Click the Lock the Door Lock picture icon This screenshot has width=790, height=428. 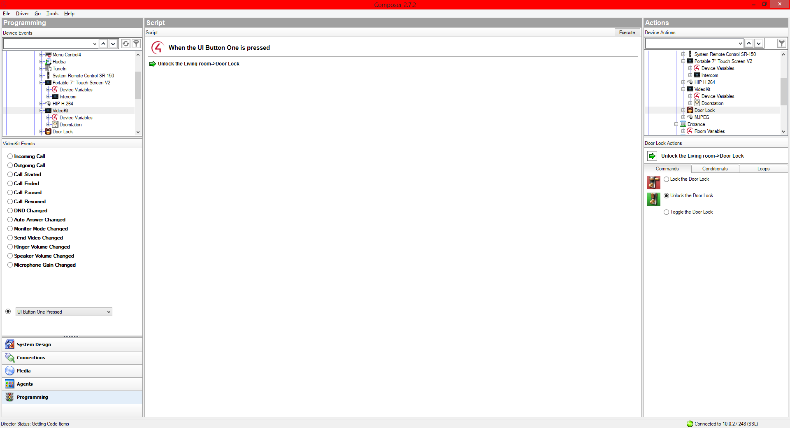[653, 182]
